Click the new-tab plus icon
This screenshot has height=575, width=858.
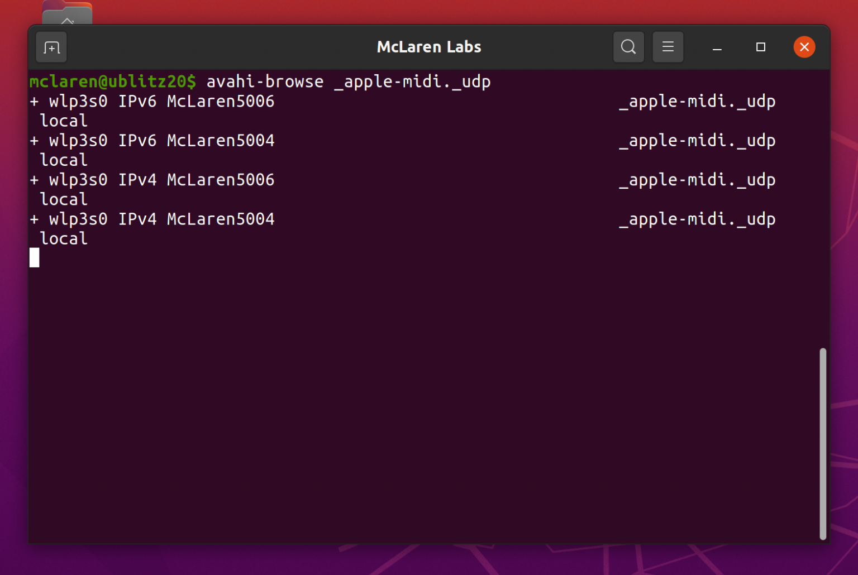[x=51, y=47]
